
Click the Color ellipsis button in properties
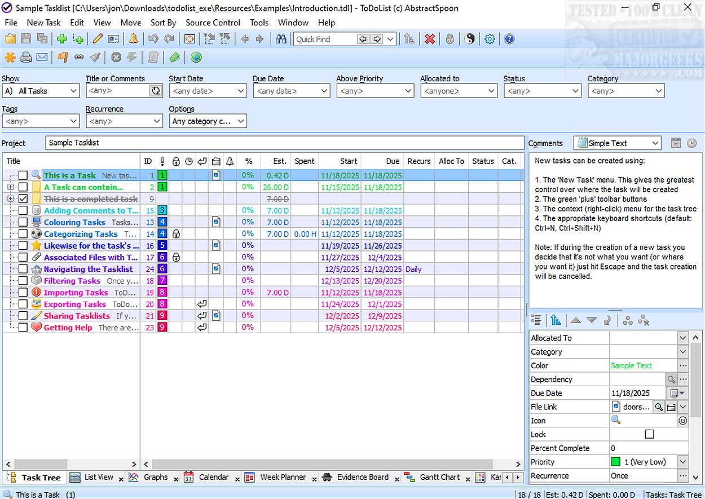pyautogui.click(x=682, y=365)
